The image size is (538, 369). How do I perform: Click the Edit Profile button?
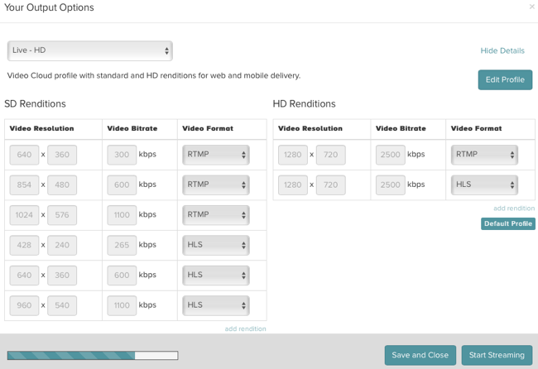(x=505, y=80)
